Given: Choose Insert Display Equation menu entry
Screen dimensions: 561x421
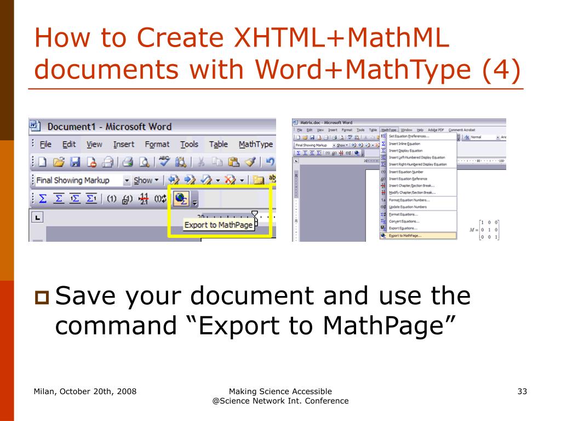Looking at the screenshot, I should point(418,151).
